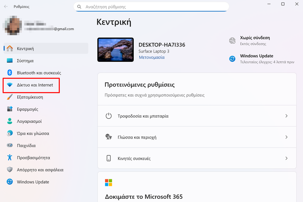Viewport: 303px width, 202px height.
Task: Click the Προσβασιμότητα accessibility figure icon
Action: (10, 158)
